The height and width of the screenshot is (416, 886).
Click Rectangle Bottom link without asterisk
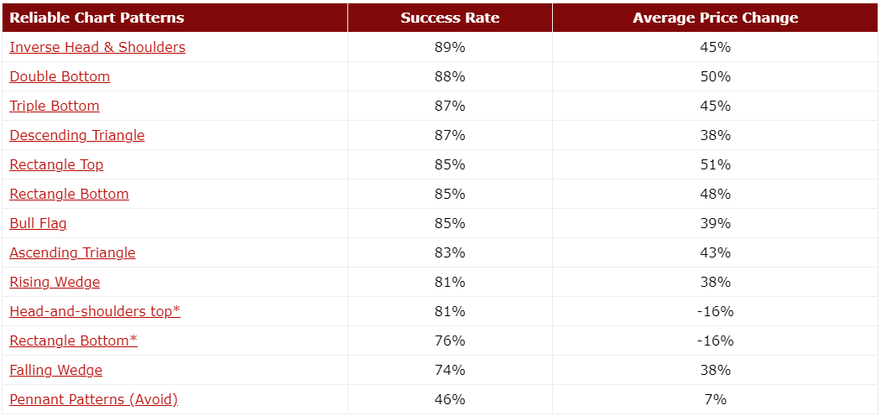point(69,194)
